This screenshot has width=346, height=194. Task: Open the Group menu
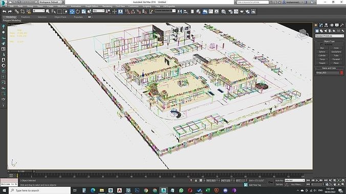pyautogui.click(x=30, y=6)
